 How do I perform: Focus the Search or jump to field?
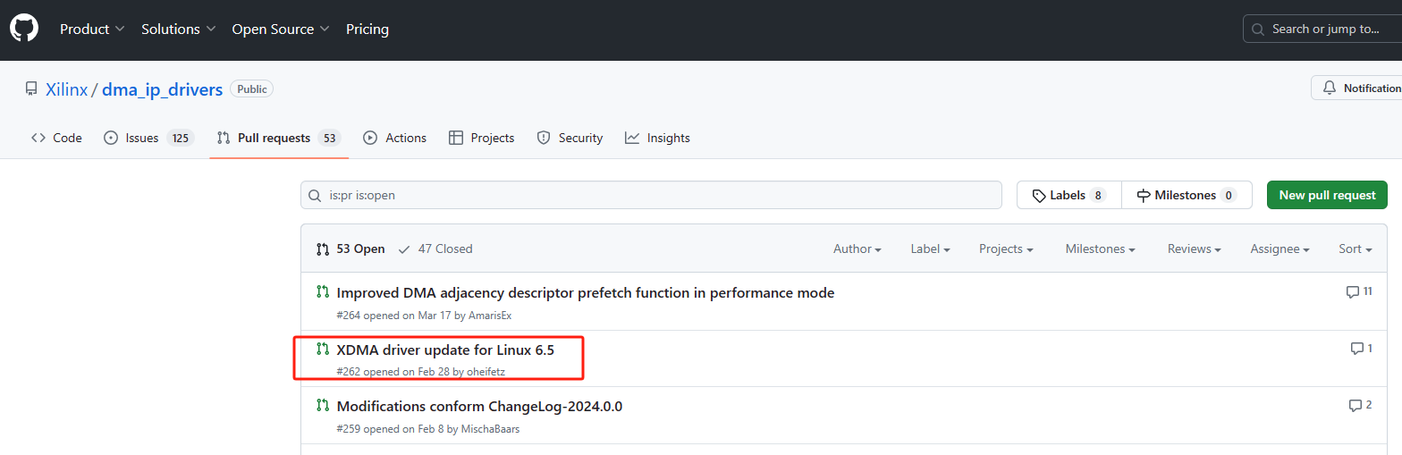tap(1322, 29)
